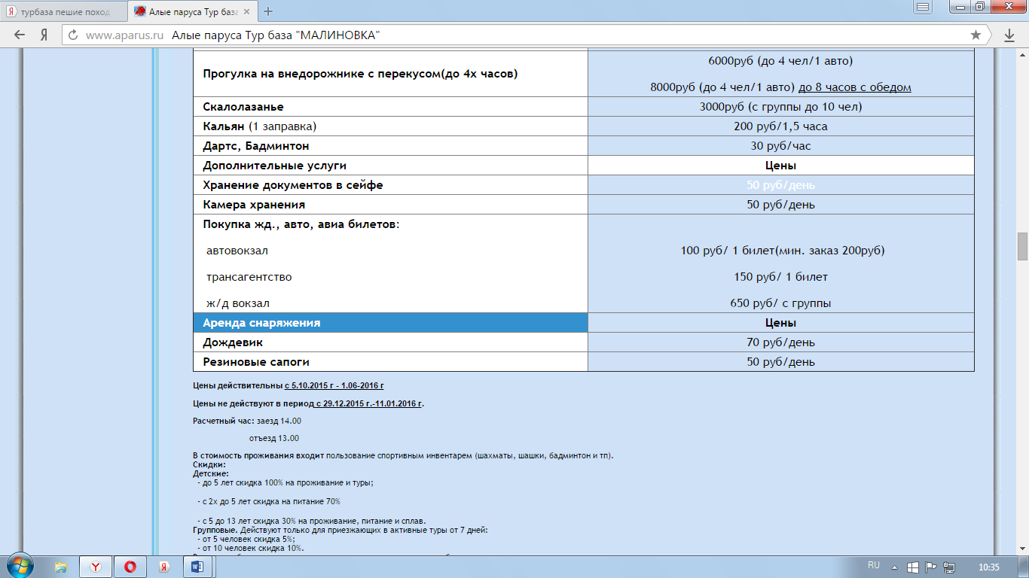The image size is (1029, 578).
Task: Click the Show desktop strip beside the clock
Action: tap(1023, 567)
